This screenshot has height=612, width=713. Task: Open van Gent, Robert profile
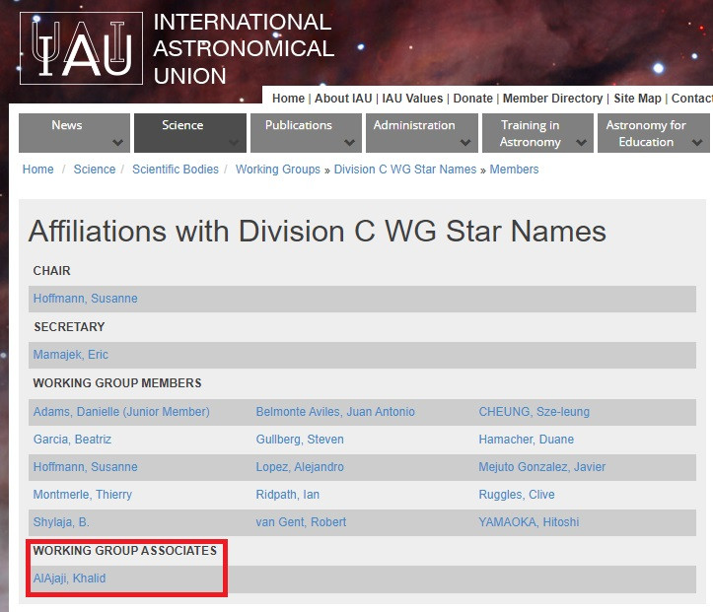(301, 522)
